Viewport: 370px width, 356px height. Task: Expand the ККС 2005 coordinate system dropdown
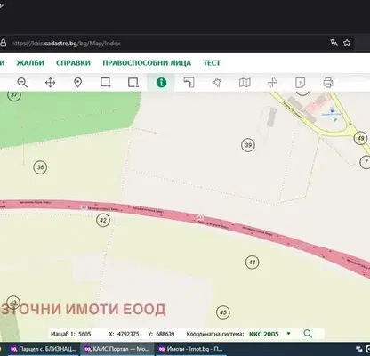click(288, 334)
